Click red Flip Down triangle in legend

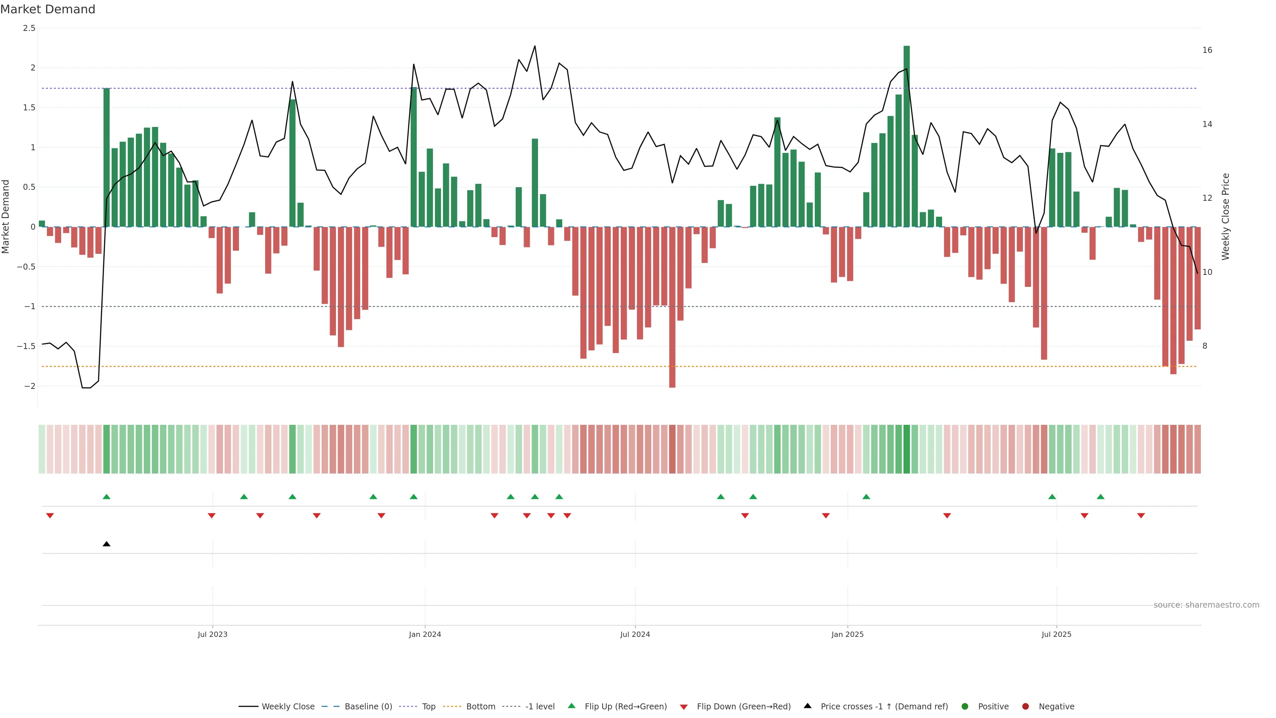coord(684,707)
